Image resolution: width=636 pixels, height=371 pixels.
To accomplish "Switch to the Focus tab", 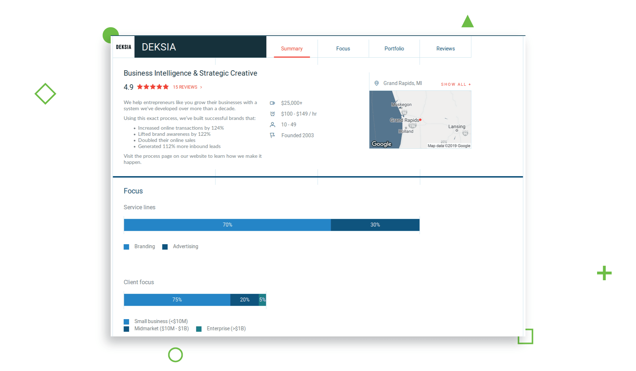I will point(343,49).
